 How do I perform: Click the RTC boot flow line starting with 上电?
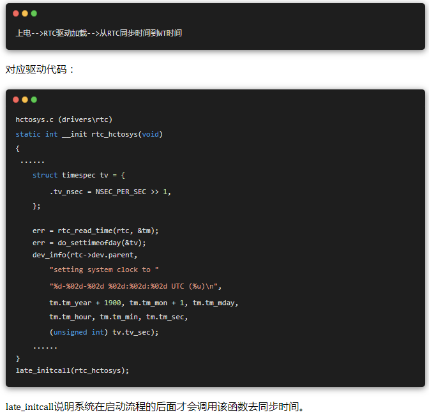tap(99, 33)
